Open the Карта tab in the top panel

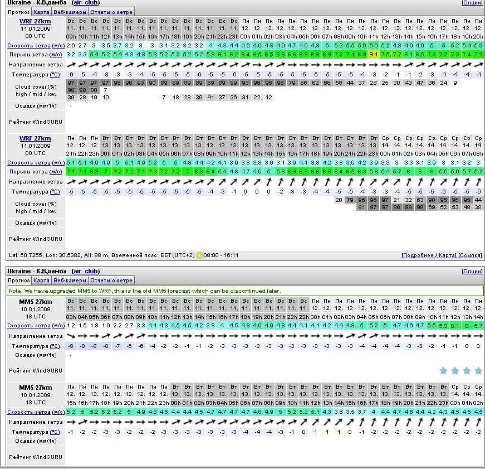click(41, 11)
